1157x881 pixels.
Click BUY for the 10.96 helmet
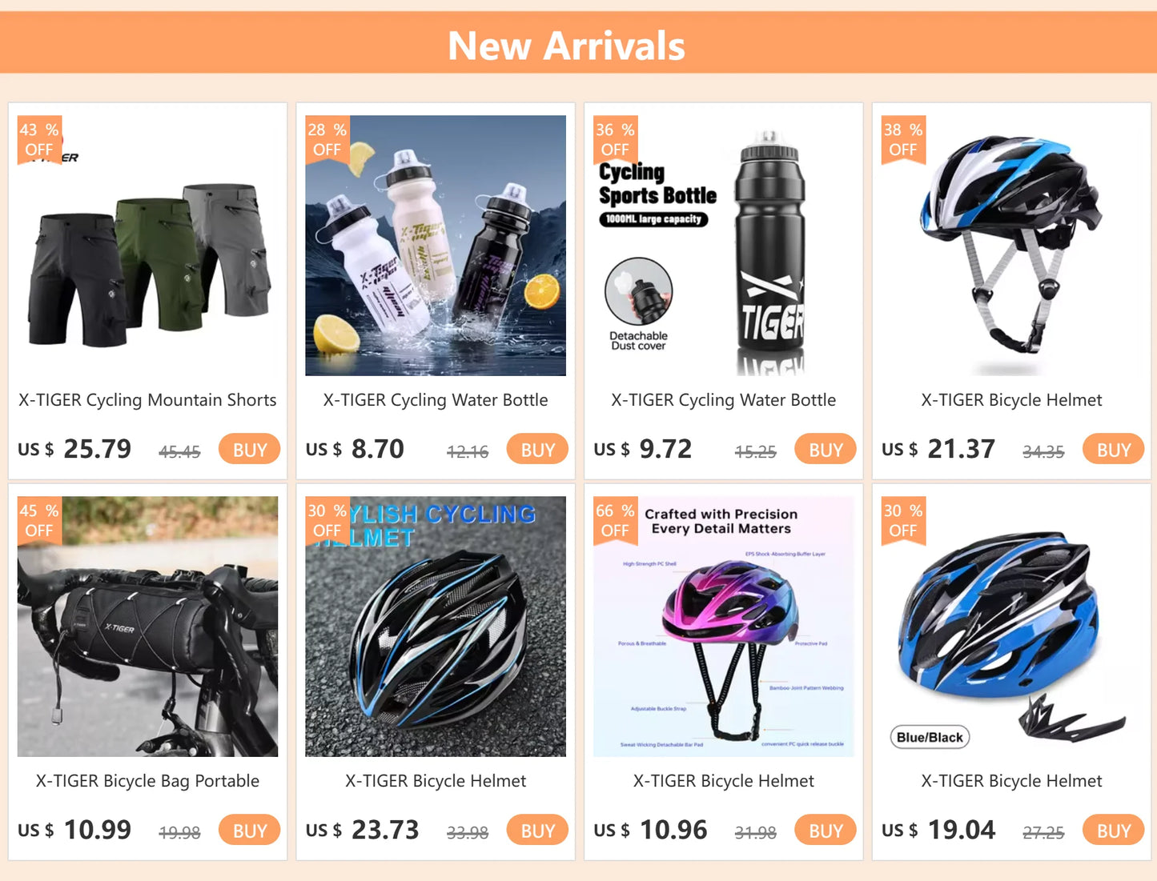pos(826,831)
